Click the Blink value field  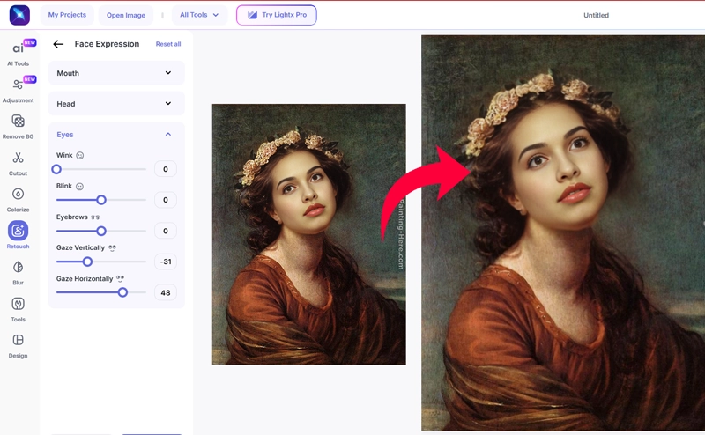coord(166,200)
